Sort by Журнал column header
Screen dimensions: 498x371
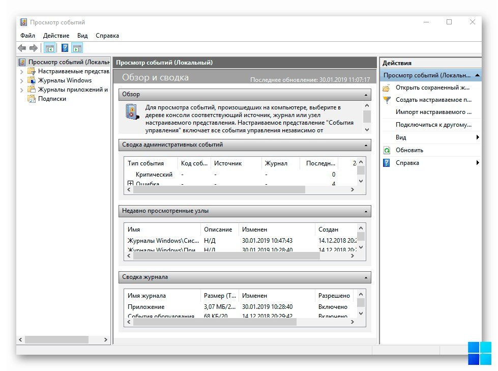(x=280, y=163)
